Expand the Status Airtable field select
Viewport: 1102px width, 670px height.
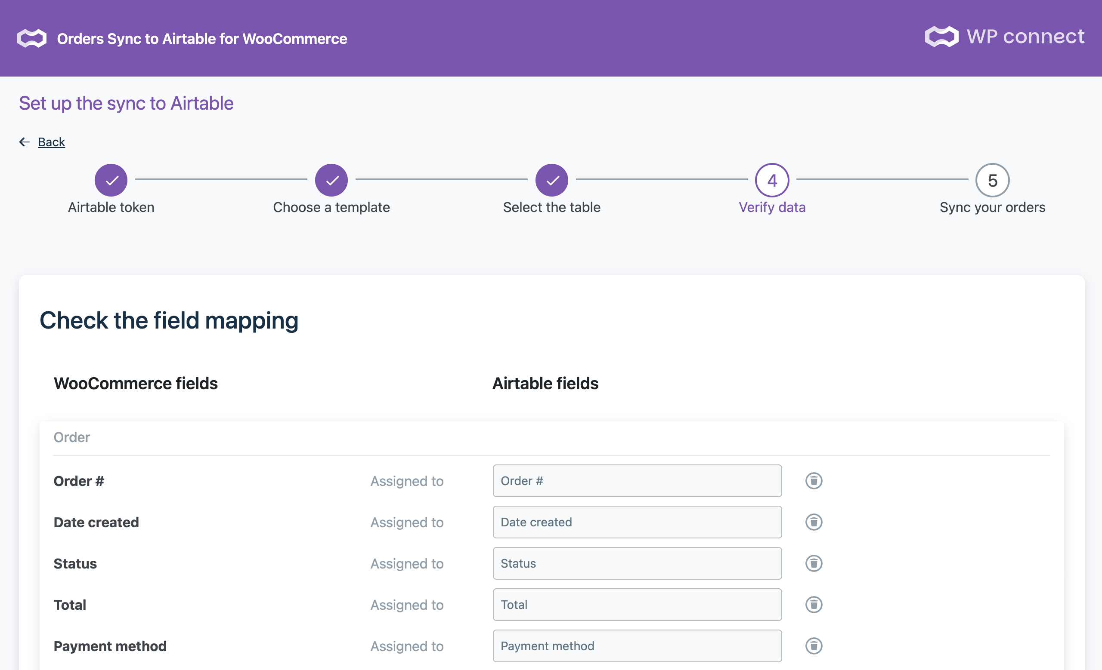[x=637, y=563]
